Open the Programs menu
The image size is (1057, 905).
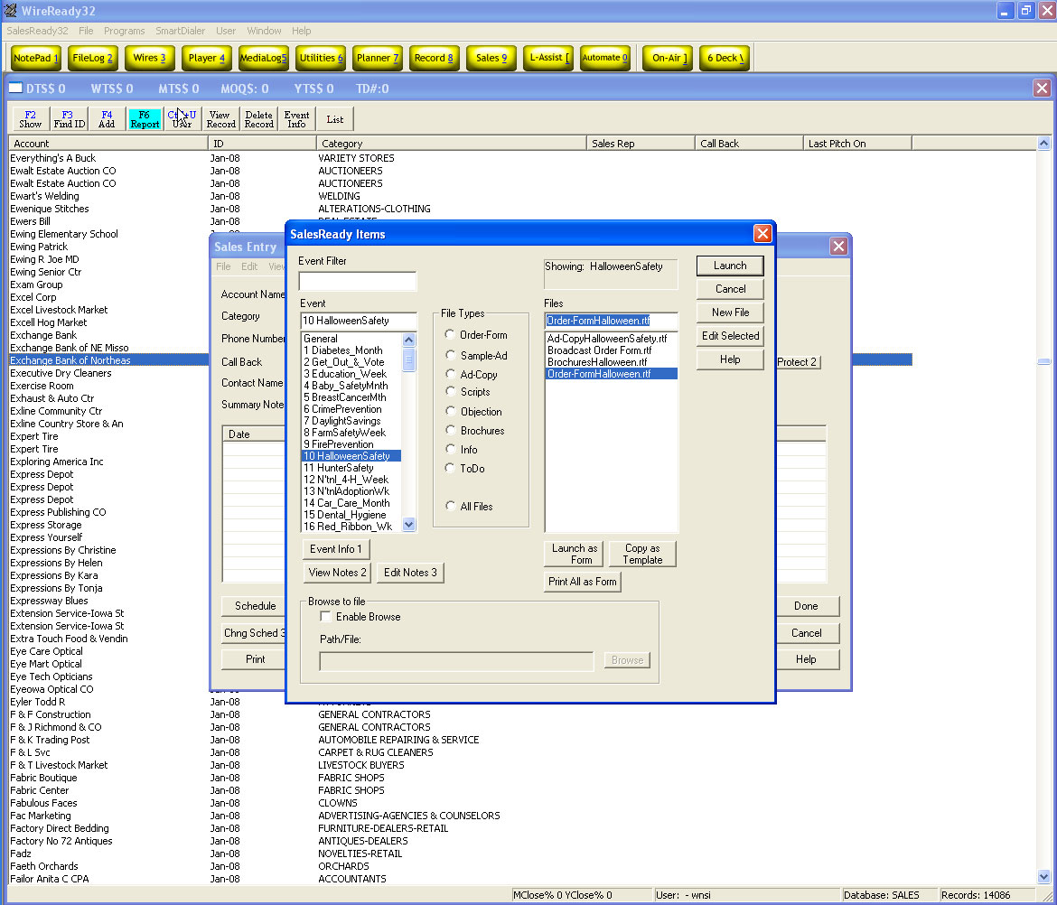click(x=124, y=31)
